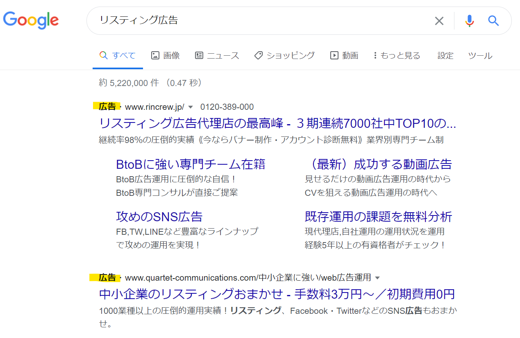
Task: Click the text 現代理店,自社運用の運用状況を運用
Action: tap(375, 231)
